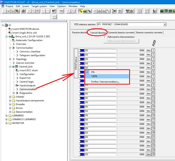Open the PZD interface selection dropdown
Viewport: 175px width, 161px height.
click(165, 25)
